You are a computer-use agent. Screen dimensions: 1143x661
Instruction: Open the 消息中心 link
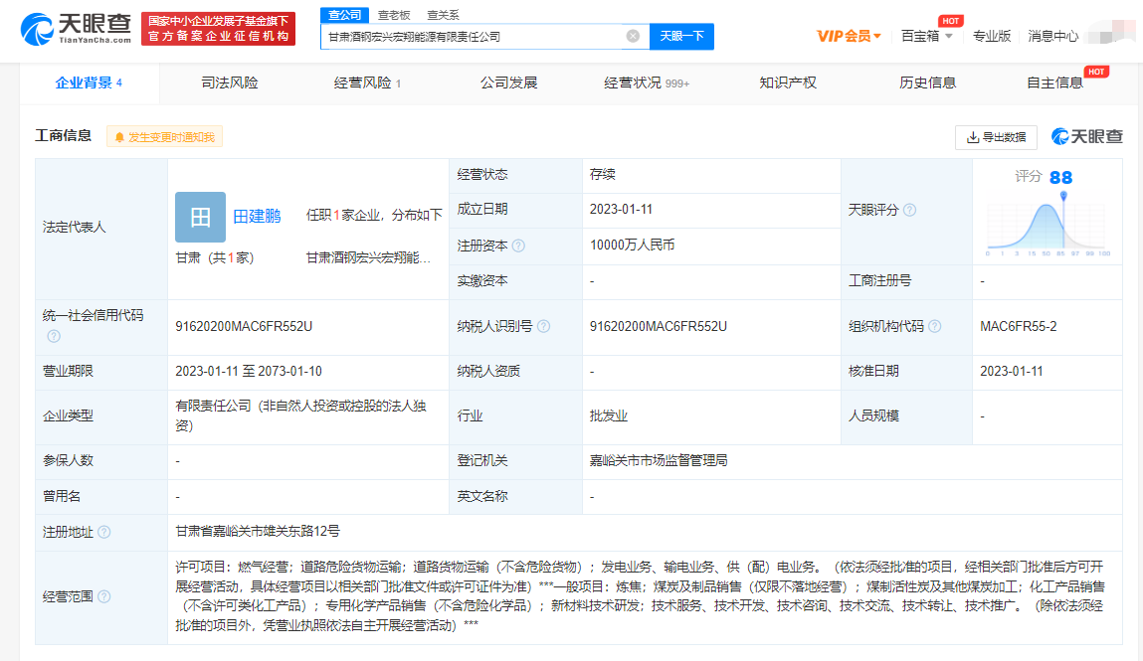tap(1052, 37)
